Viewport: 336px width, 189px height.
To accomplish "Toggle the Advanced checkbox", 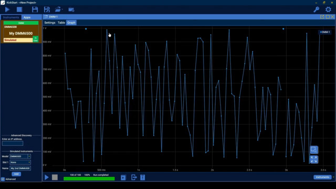I will click(3, 179).
